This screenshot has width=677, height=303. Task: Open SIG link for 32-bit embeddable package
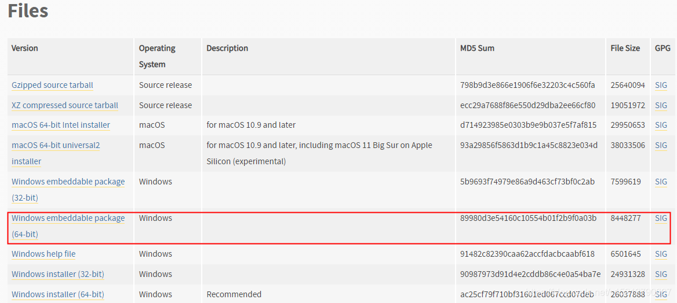click(661, 182)
